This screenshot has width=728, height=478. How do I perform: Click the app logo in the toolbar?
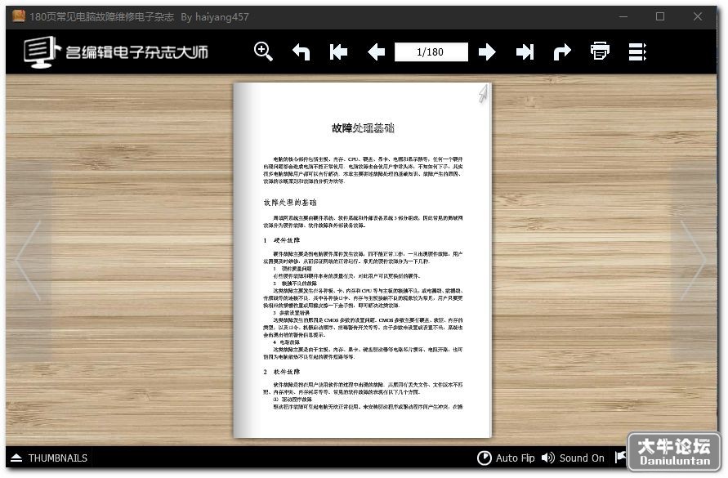[x=115, y=51]
